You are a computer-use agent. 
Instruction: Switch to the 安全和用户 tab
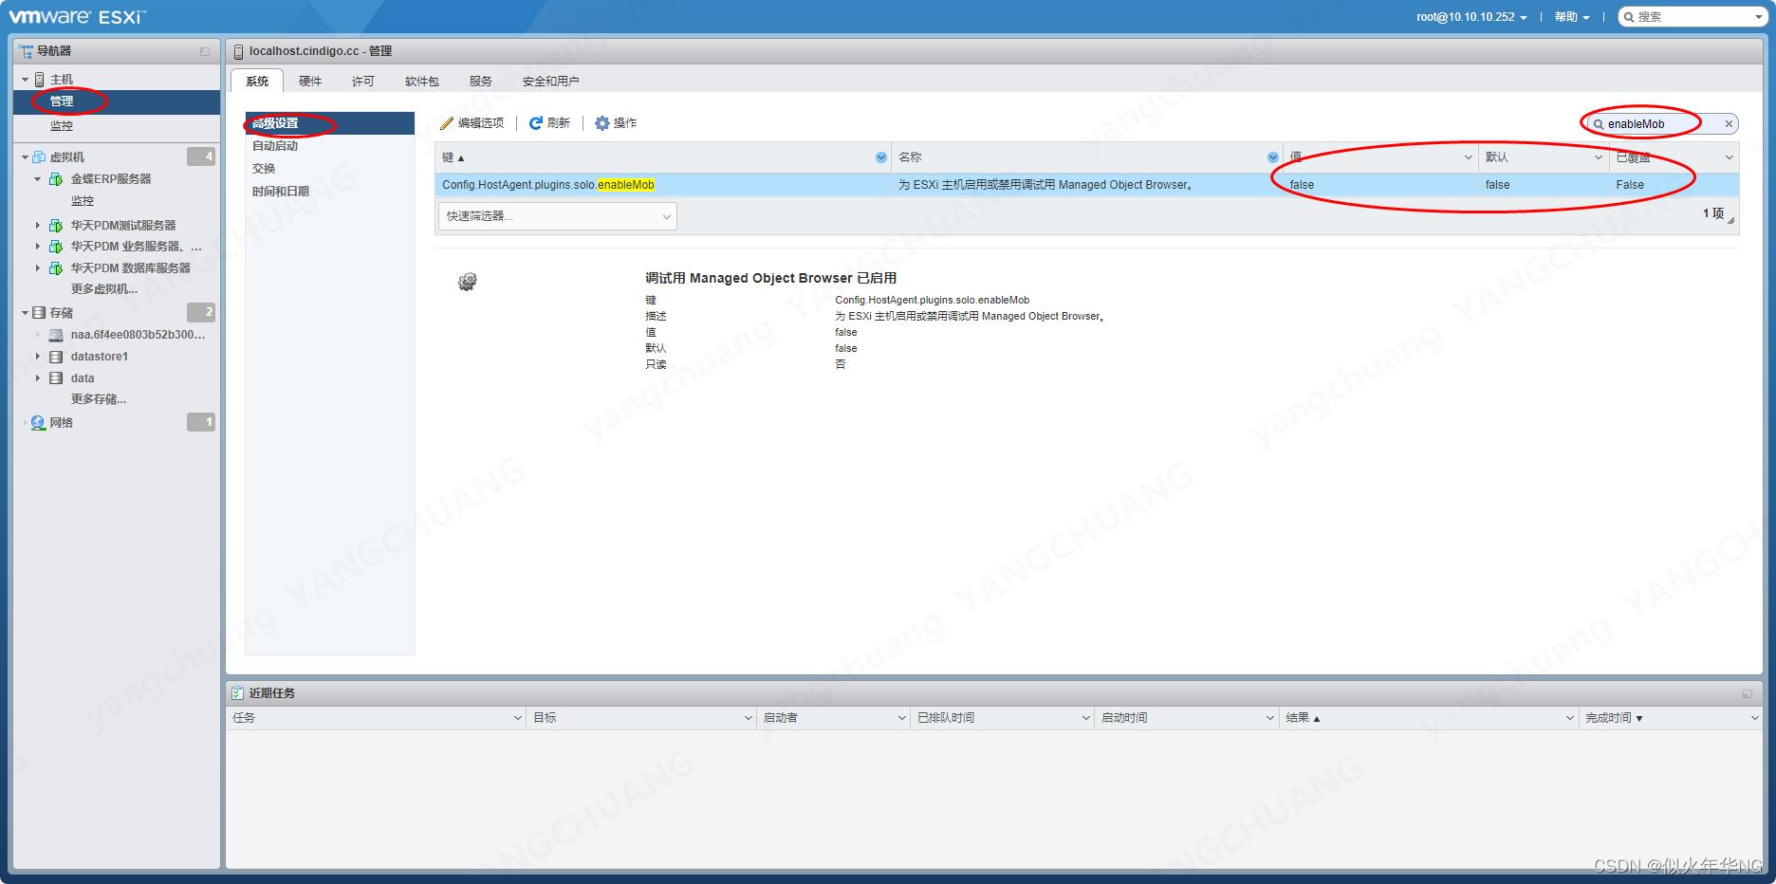551,82
